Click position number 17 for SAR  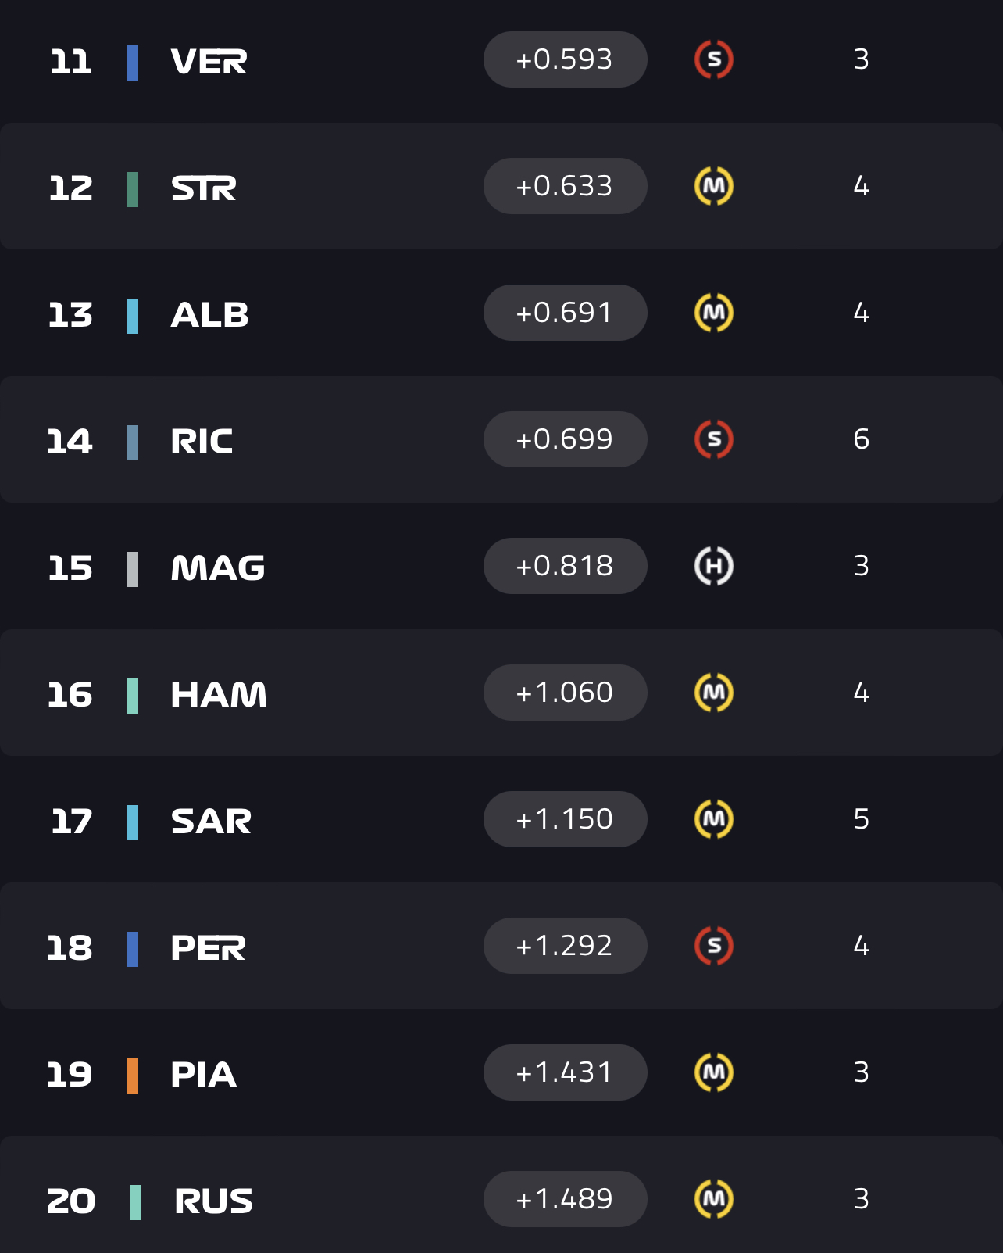click(71, 822)
